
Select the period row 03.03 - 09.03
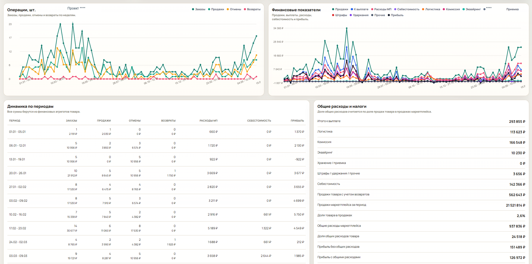click(x=157, y=256)
